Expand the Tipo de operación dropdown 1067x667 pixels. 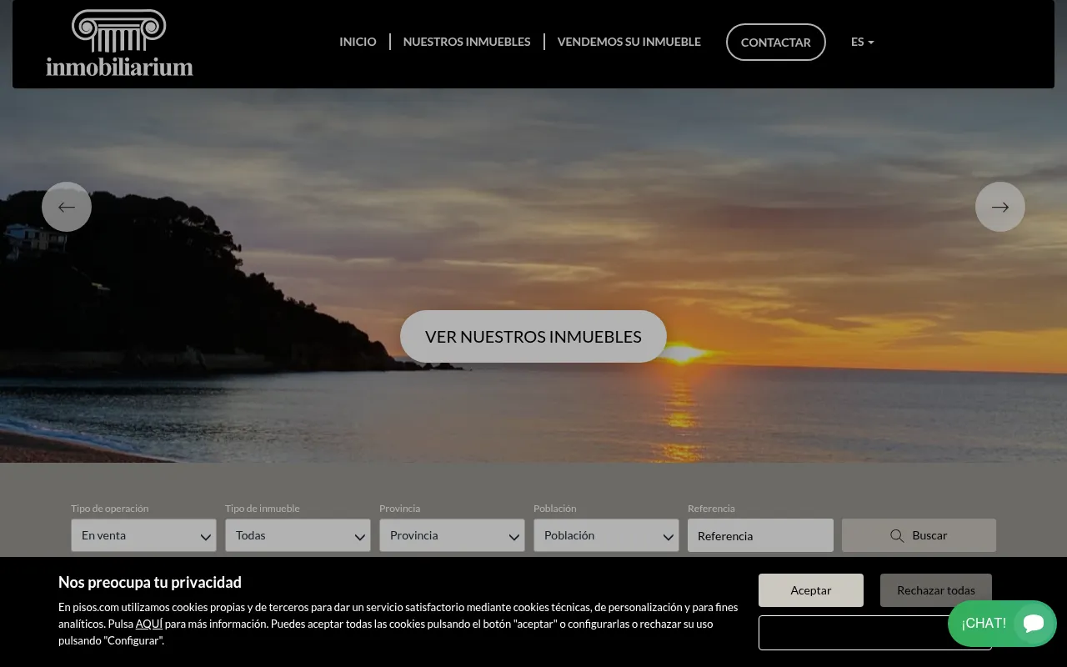(x=143, y=535)
